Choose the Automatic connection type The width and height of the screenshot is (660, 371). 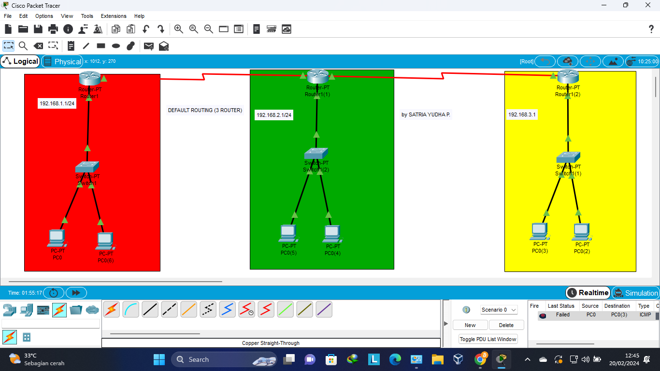point(112,309)
